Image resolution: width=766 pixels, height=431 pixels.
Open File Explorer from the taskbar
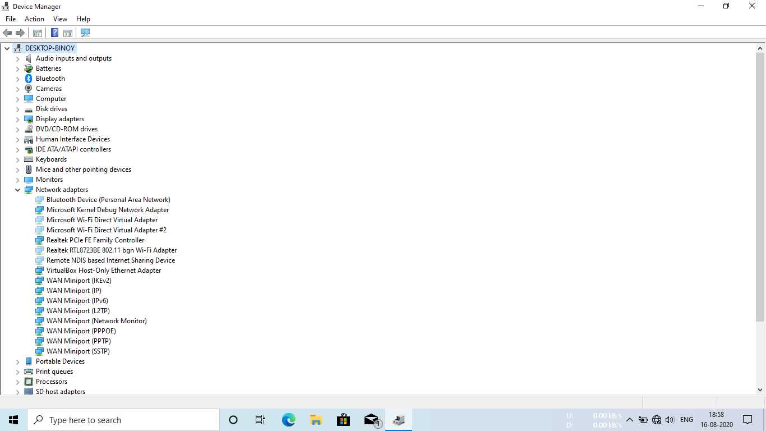coord(316,420)
